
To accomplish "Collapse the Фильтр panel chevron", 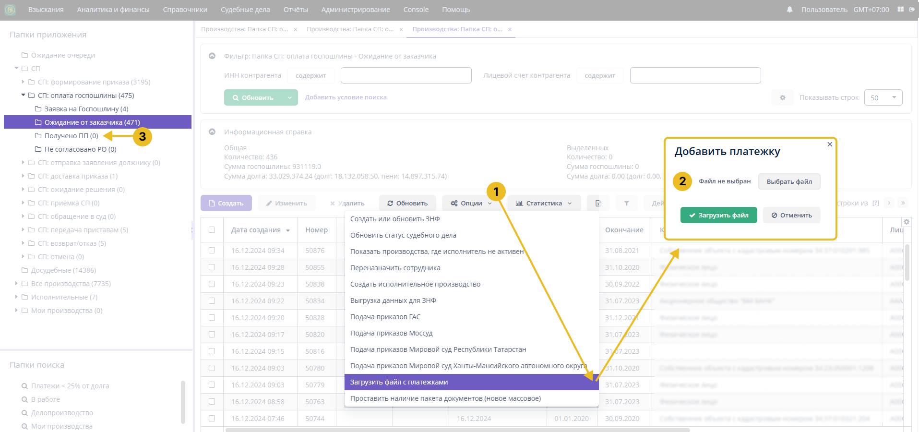I will (212, 56).
